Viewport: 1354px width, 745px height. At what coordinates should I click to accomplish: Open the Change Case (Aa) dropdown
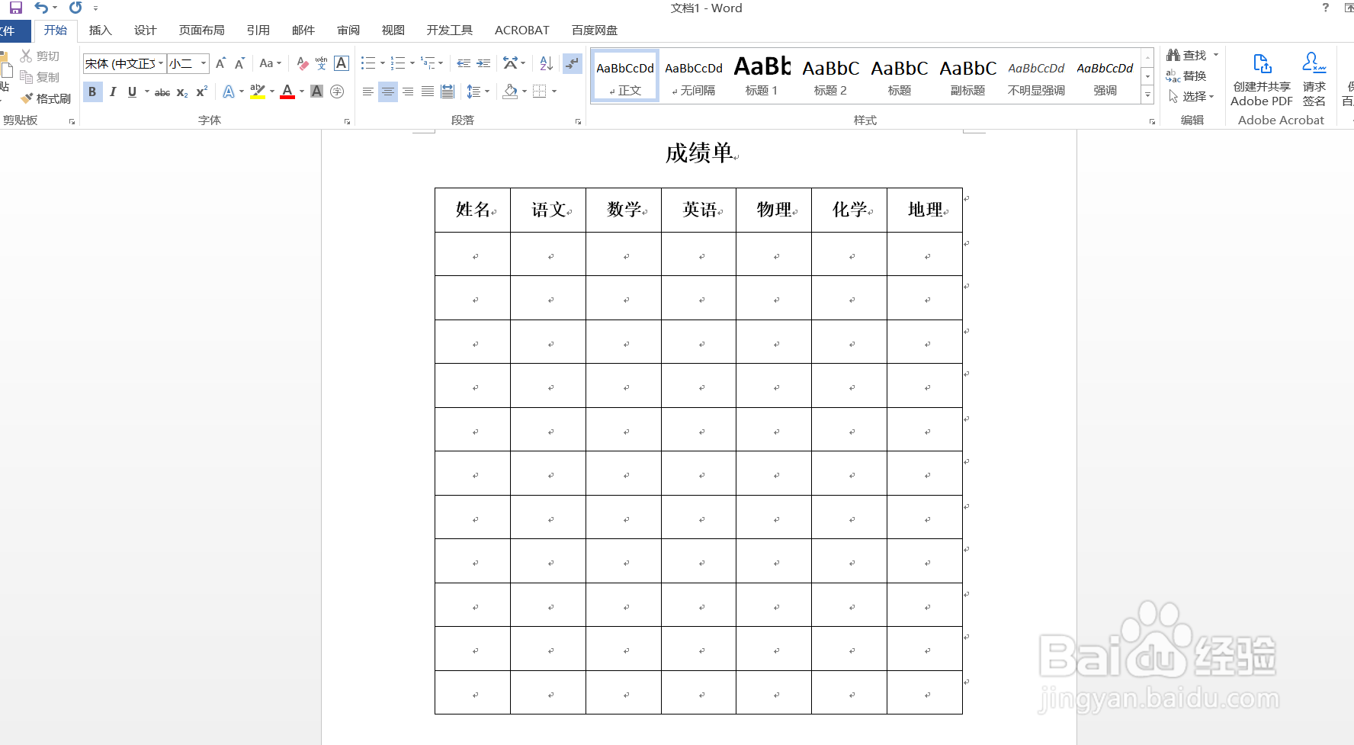point(271,63)
